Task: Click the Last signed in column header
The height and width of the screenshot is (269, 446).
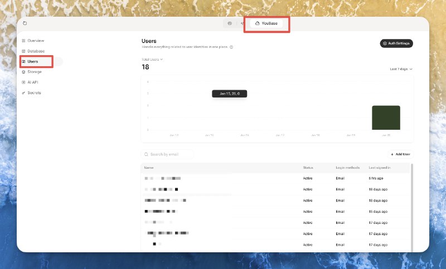Action: (x=380, y=168)
